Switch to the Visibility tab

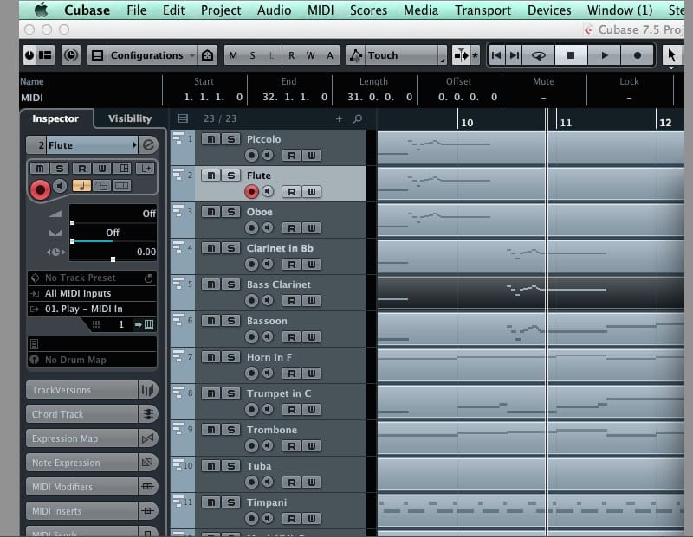(129, 118)
